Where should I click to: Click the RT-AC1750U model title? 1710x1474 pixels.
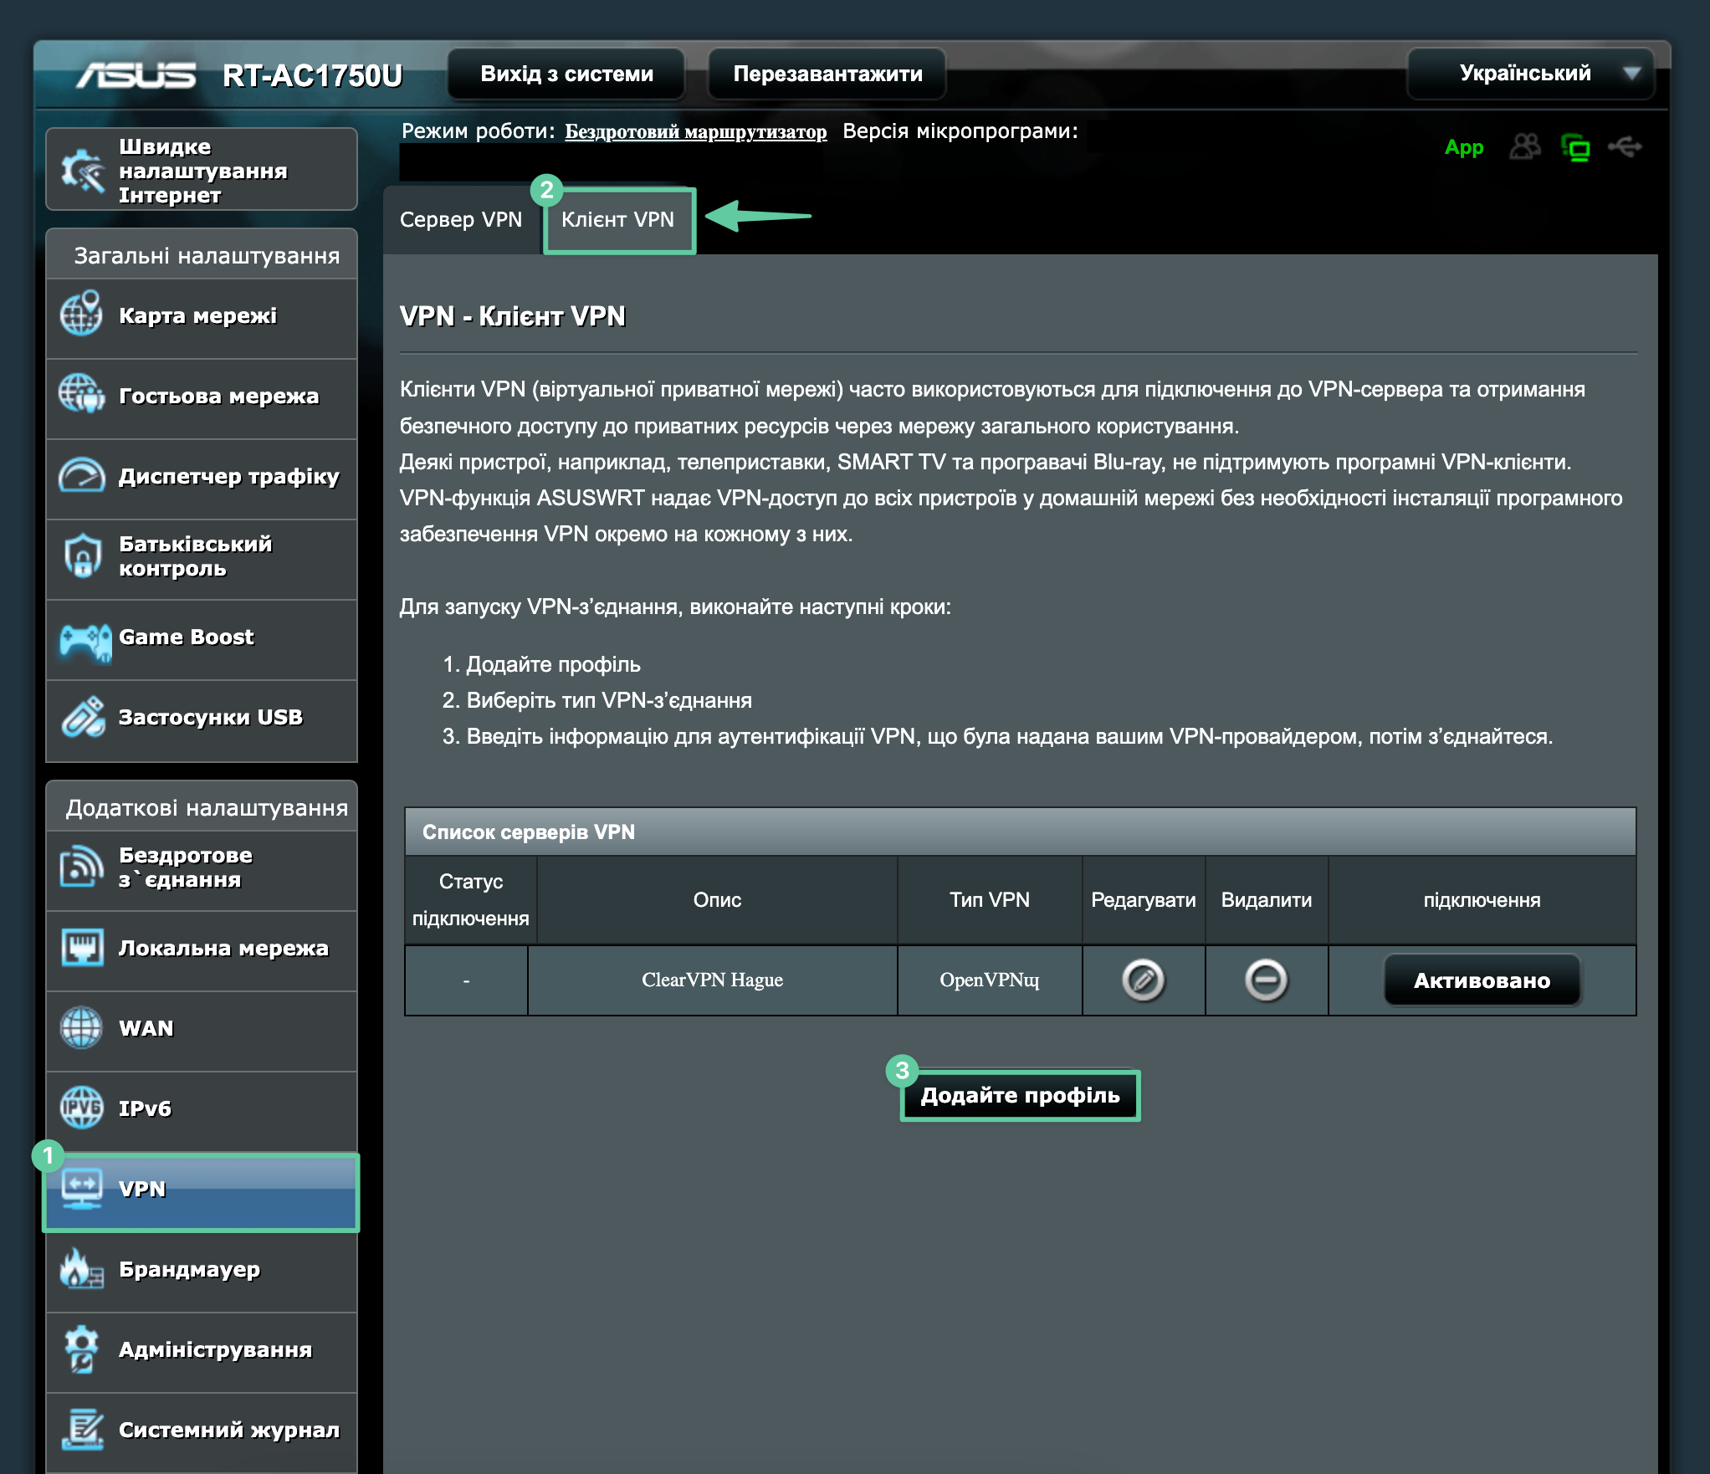(x=312, y=75)
